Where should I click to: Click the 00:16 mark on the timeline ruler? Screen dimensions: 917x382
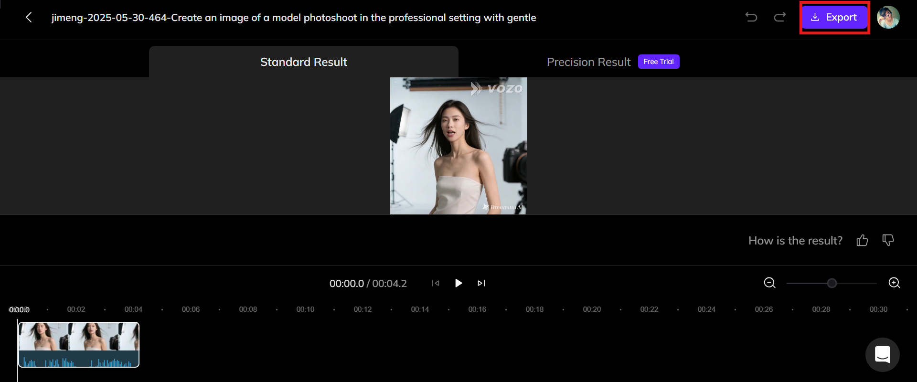(x=477, y=309)
